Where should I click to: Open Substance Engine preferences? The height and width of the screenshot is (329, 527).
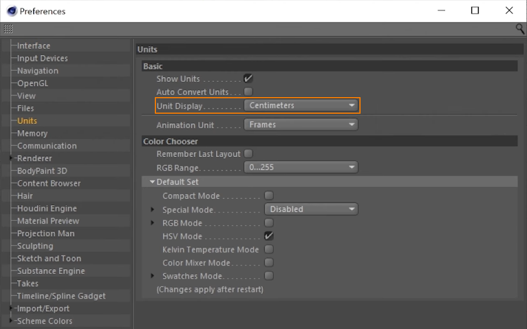pyautogui.click(x=51, y=271)
